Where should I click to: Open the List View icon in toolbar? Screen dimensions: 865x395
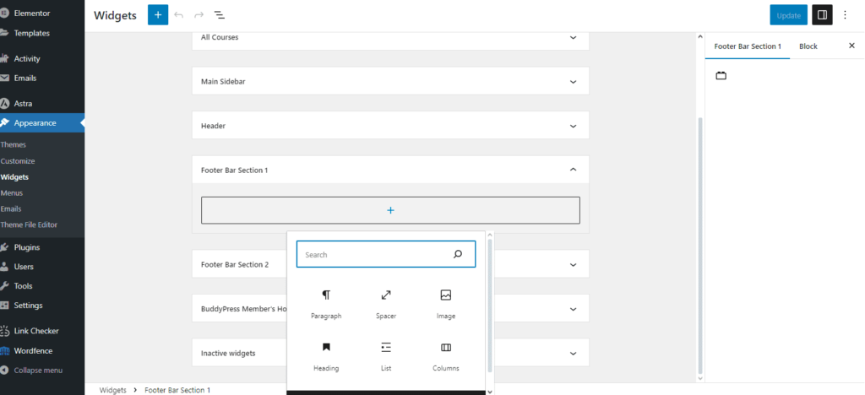coord(219,15)
